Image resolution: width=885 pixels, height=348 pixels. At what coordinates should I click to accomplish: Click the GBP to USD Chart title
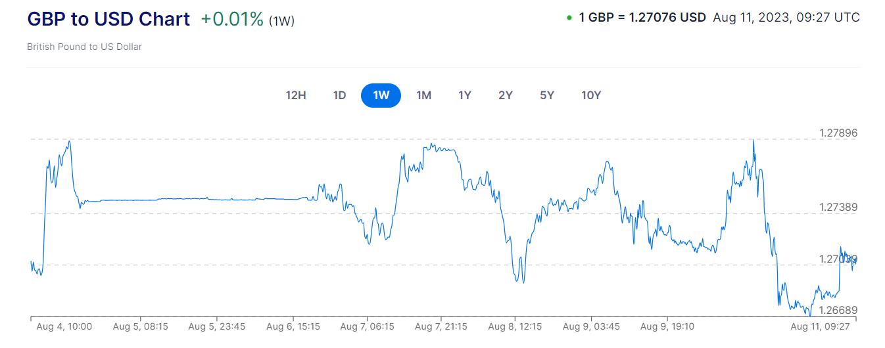(108, 19)
